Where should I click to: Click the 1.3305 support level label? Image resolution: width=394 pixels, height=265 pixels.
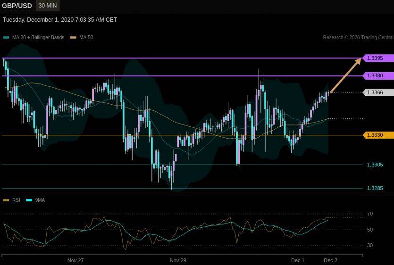[375, 165]
